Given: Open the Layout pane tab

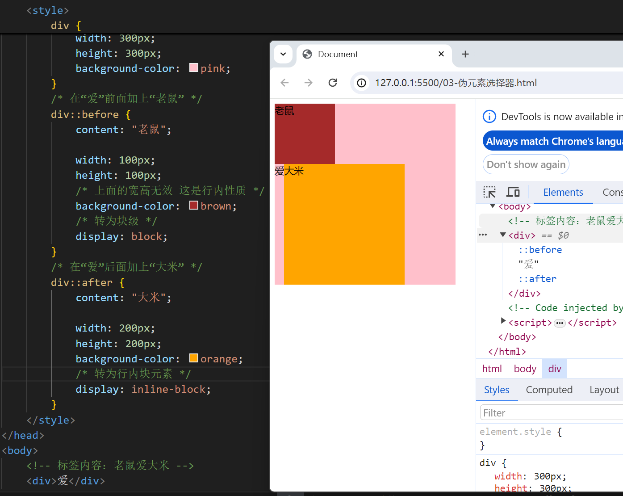Looking at the screenshot, I should pyautogui.click(x=604, y=390).
